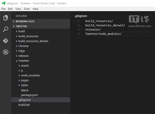Select the Chrome folder name
This screenshot has height=114, width=155.
[24, 46]
